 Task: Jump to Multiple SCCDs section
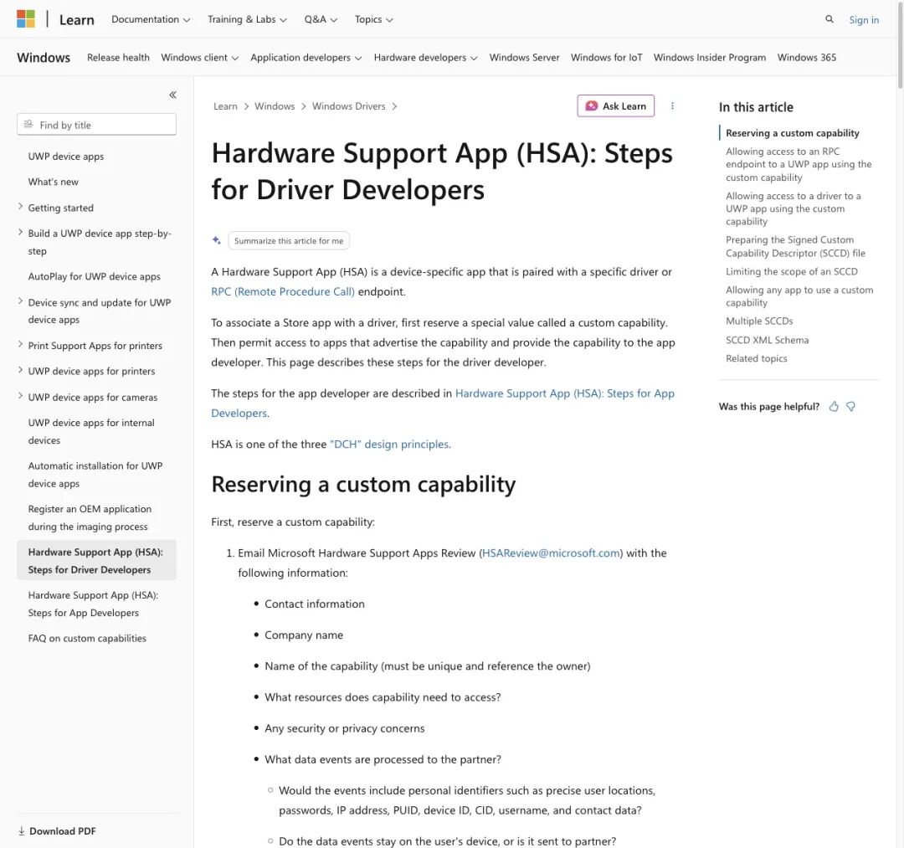pyautogui.click(x=758, y=321)
